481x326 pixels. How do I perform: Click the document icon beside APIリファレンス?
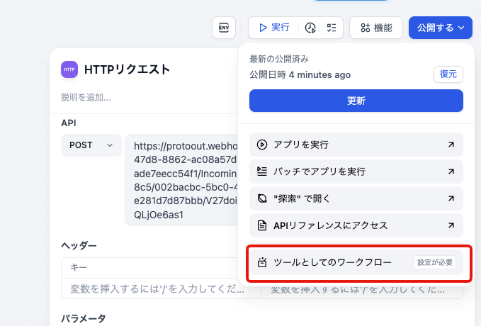pos(262,225)
